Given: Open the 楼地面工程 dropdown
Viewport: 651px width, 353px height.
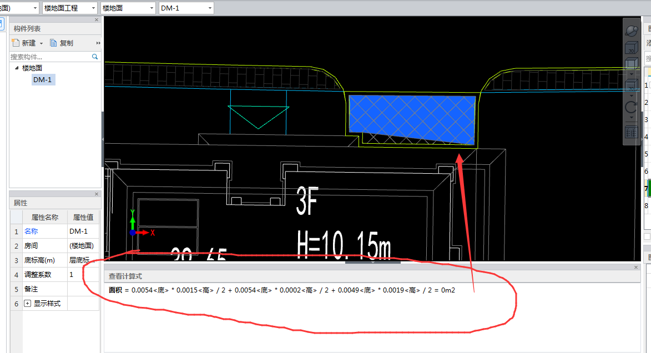Looking at the screenshot, I should click(69, 8).
